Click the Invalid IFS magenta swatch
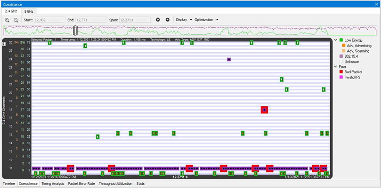Image resolution: width=381 pixels, height=188 pixels. (341, 77)
